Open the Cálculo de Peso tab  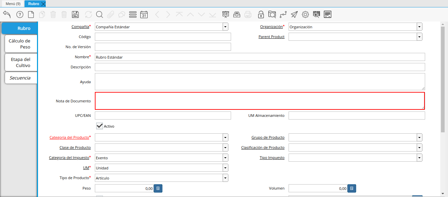click(x=21, y=44)
